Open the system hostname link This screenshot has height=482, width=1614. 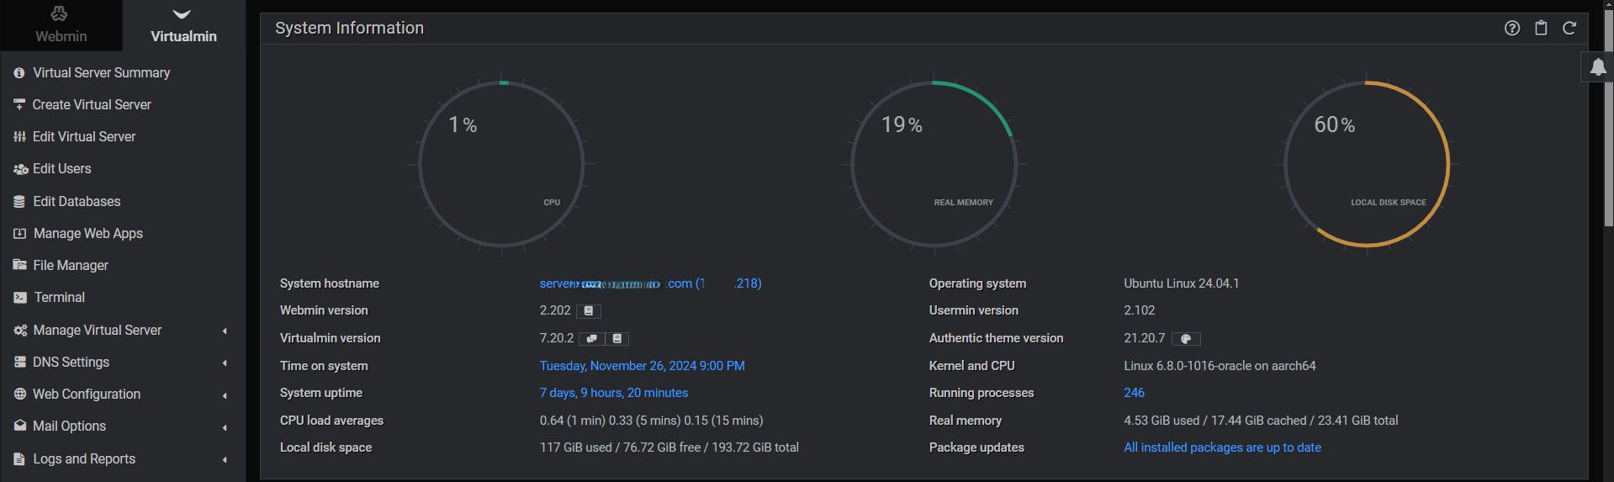[x=650, y=283]
